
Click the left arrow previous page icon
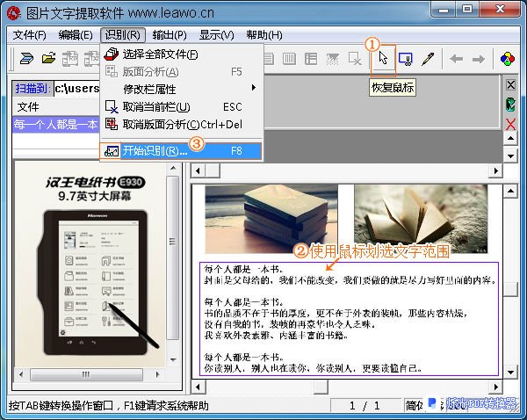[456, 59]
